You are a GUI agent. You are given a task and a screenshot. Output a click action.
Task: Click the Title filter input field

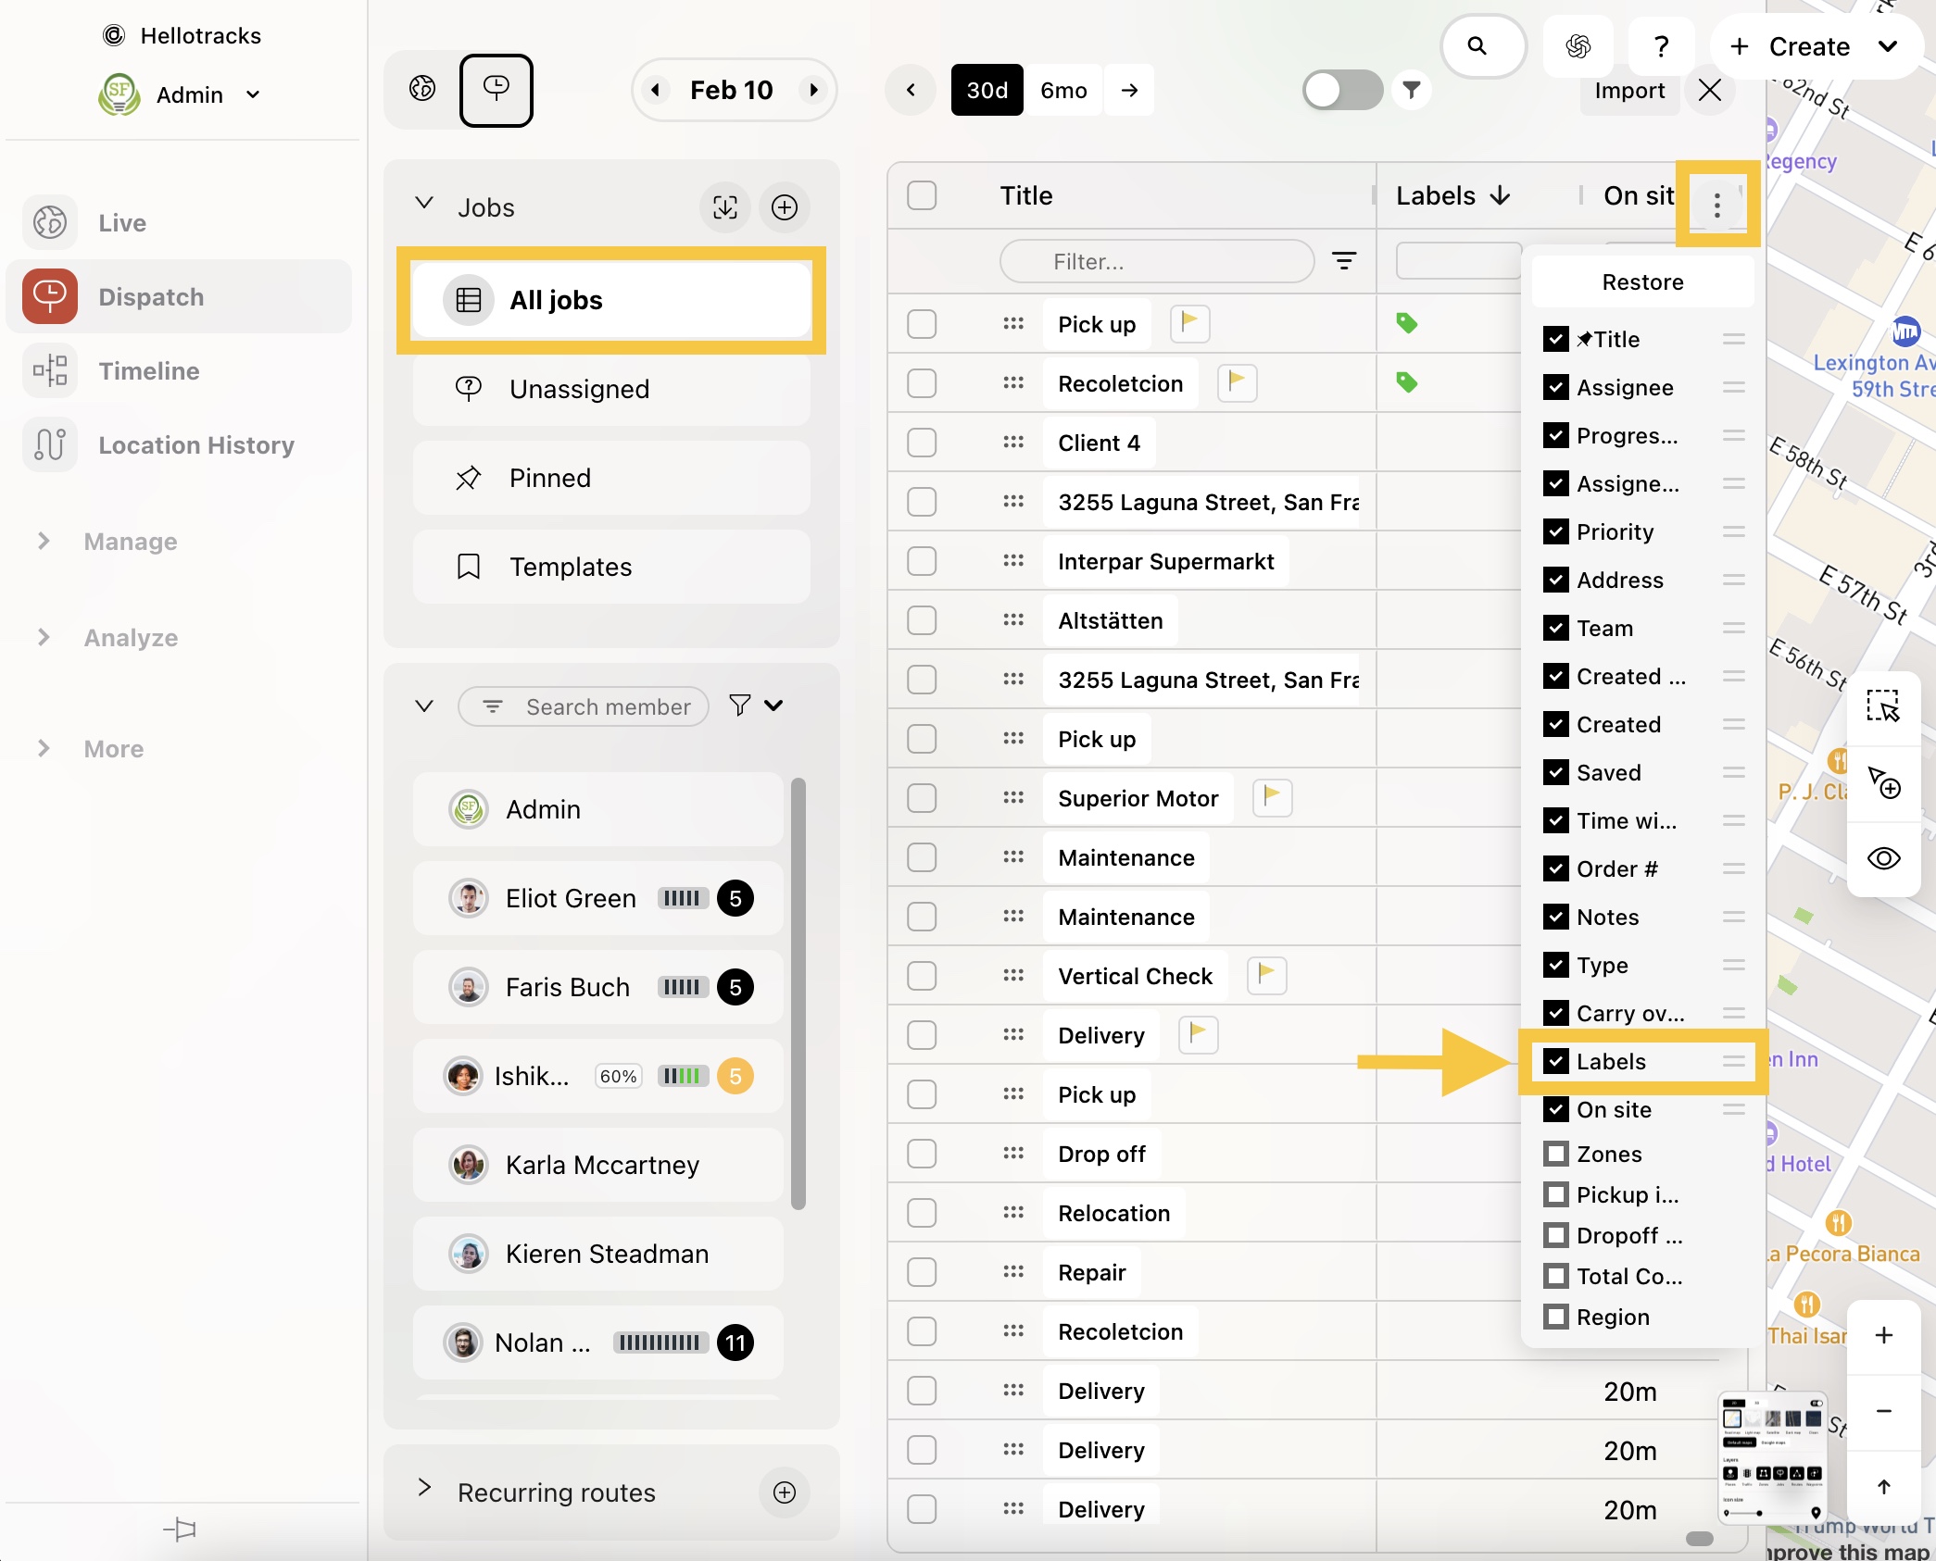tap(1155, 262)
